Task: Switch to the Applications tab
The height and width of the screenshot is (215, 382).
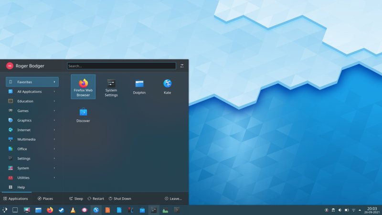Action: click(x=16, y=199)
